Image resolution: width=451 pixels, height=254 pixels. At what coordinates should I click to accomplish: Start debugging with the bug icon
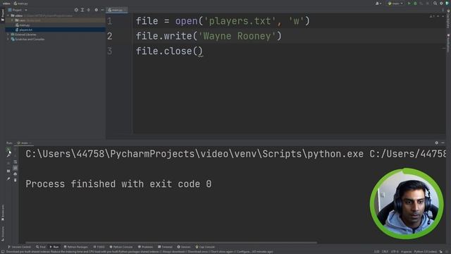click(415, 4)
